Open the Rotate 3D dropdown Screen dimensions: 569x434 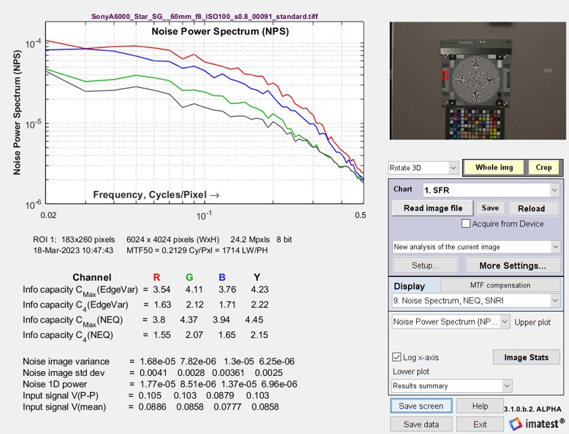[x=423, y=168]
